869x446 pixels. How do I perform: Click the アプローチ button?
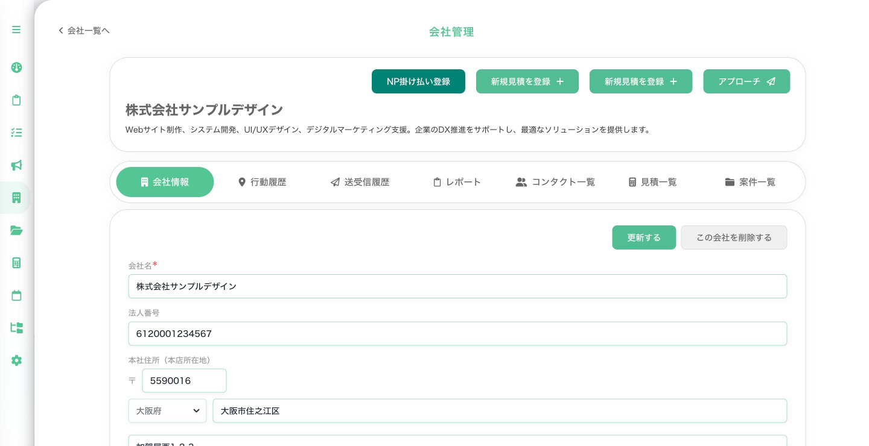click(x=746, y=81)
